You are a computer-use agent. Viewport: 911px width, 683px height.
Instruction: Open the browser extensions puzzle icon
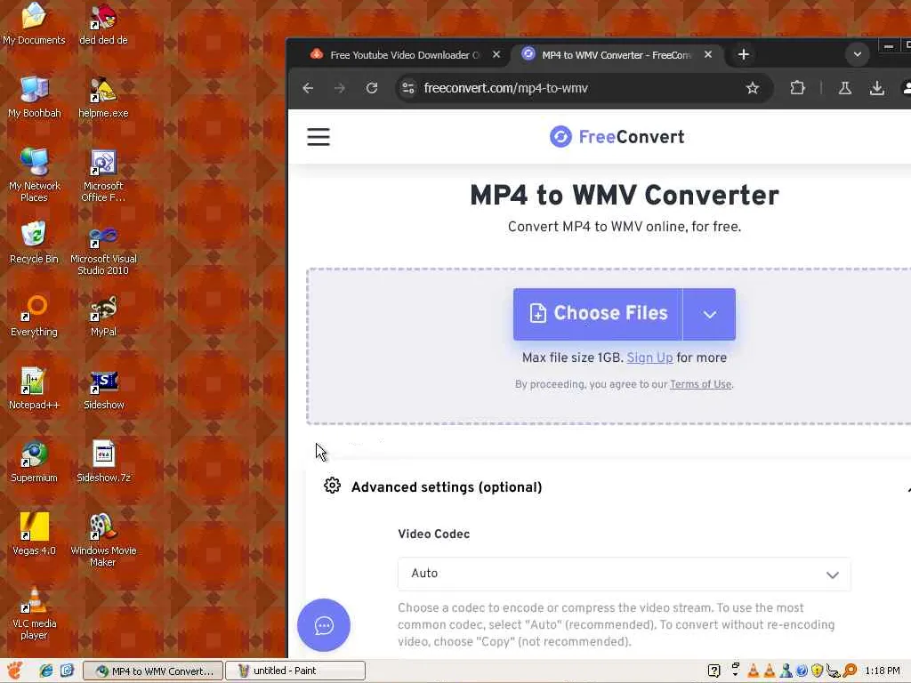pyautogui.click(x=798, y=88)
